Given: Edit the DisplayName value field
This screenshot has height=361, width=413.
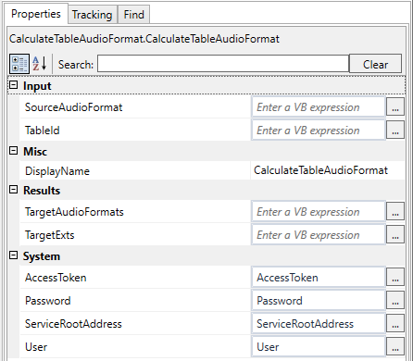Looking at the screenshot, I should (x=328, y=170).
